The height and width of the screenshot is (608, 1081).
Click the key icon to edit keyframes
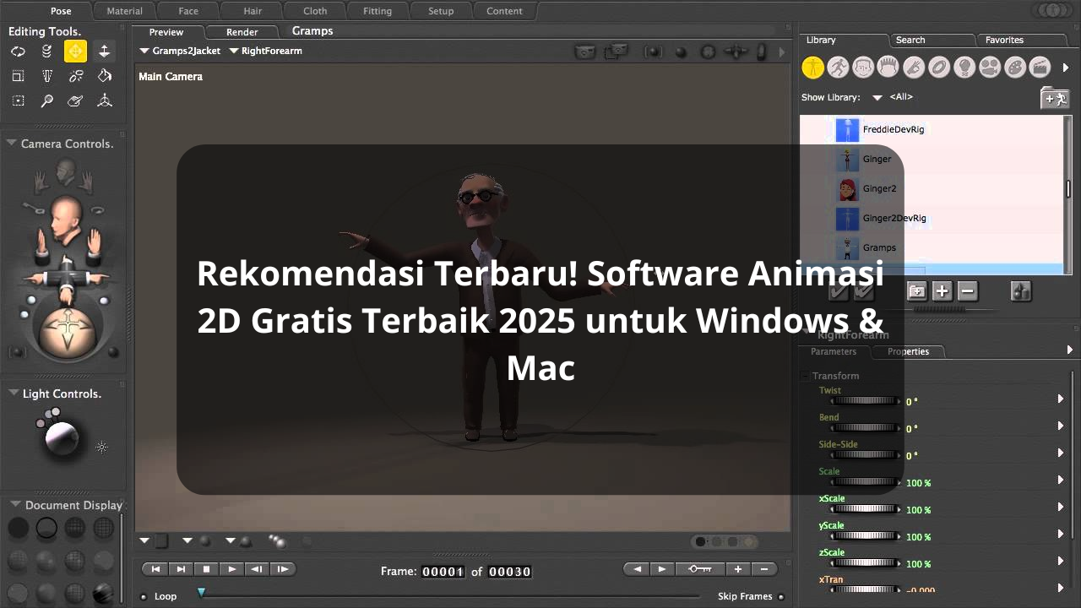[x=700, y=569]
